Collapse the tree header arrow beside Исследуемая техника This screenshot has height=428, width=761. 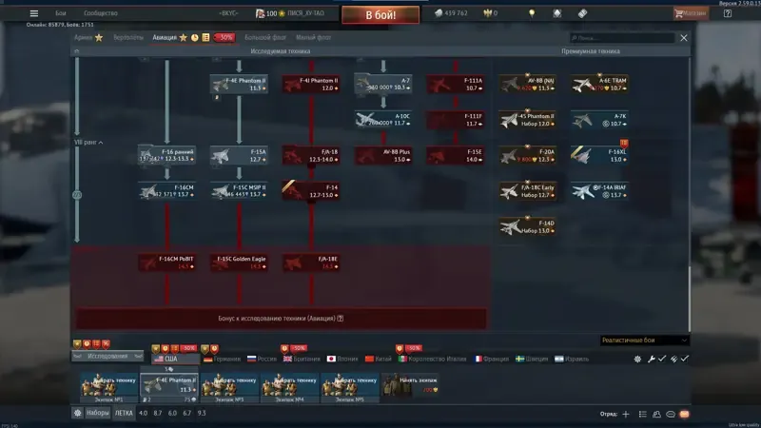(x=77, y=51)
